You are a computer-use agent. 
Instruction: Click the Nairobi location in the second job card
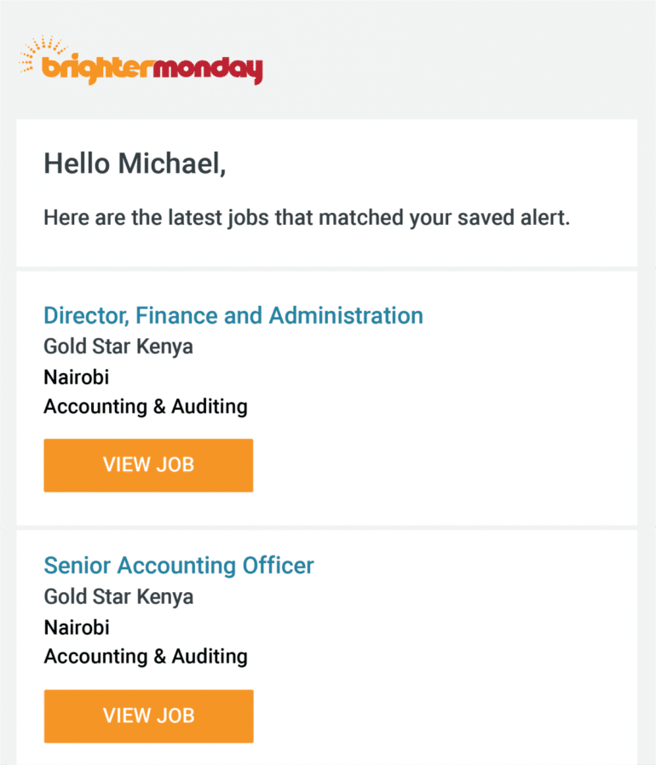[x=76, y=627]
